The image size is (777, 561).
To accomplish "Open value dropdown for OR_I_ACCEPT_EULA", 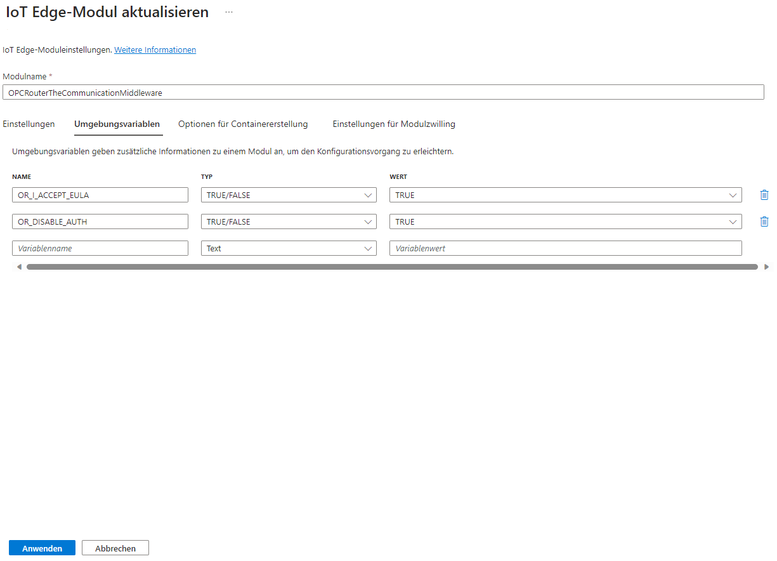I will [x=565, y=195].
